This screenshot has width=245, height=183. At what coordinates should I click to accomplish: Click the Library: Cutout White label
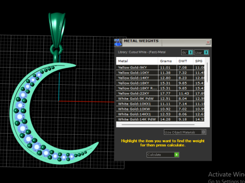click(142, 52)
